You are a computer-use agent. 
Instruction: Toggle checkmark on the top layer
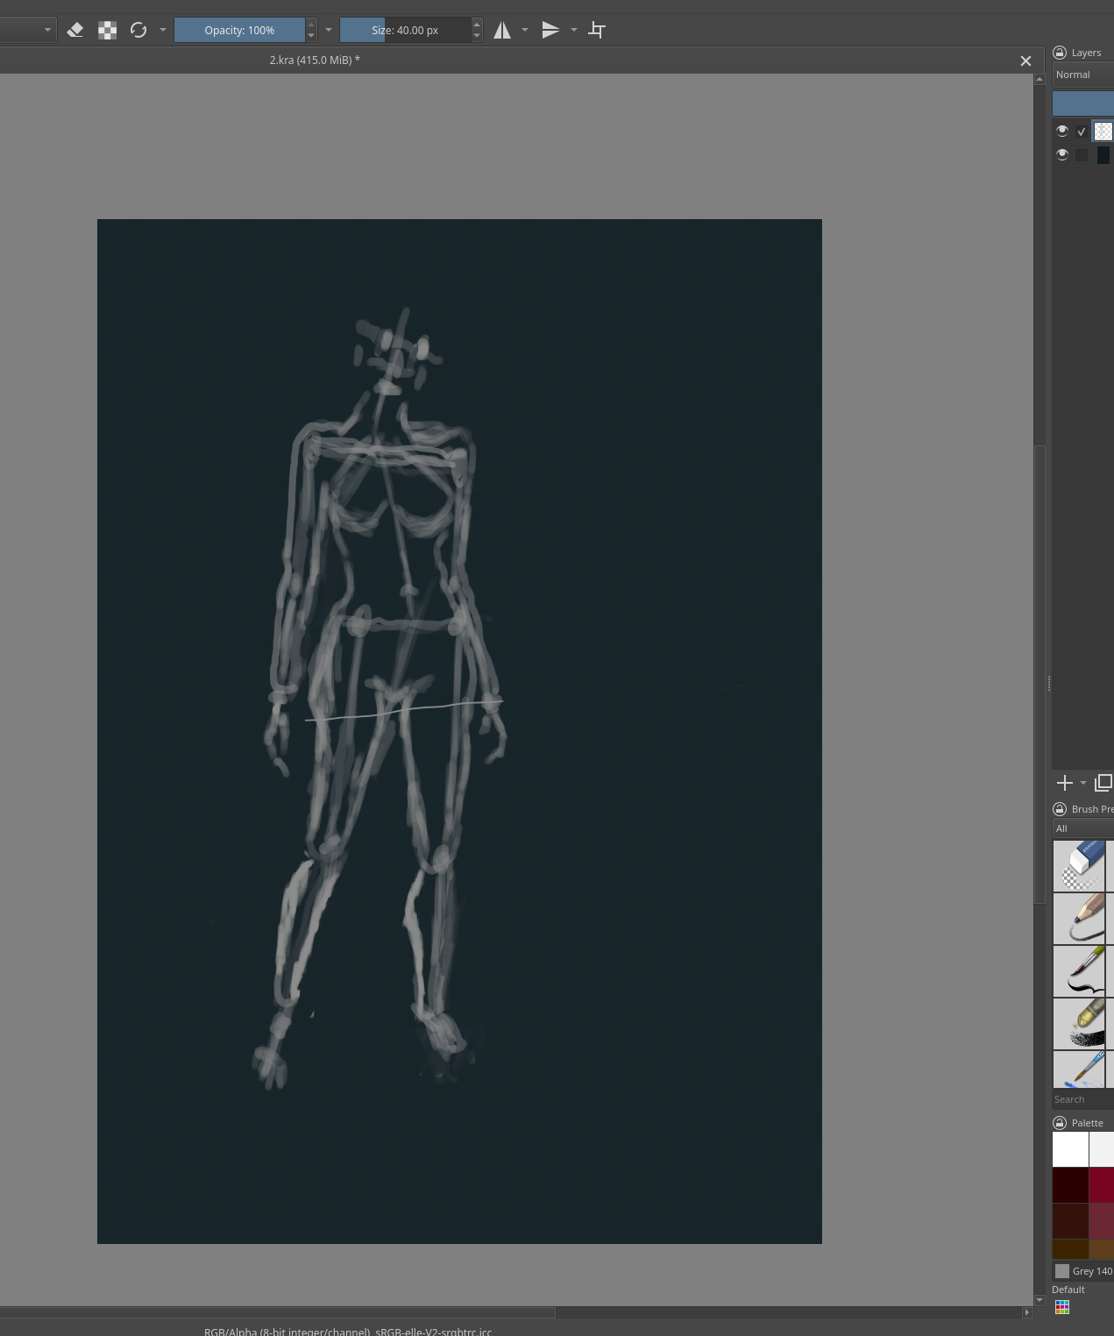coord(1082,131)
